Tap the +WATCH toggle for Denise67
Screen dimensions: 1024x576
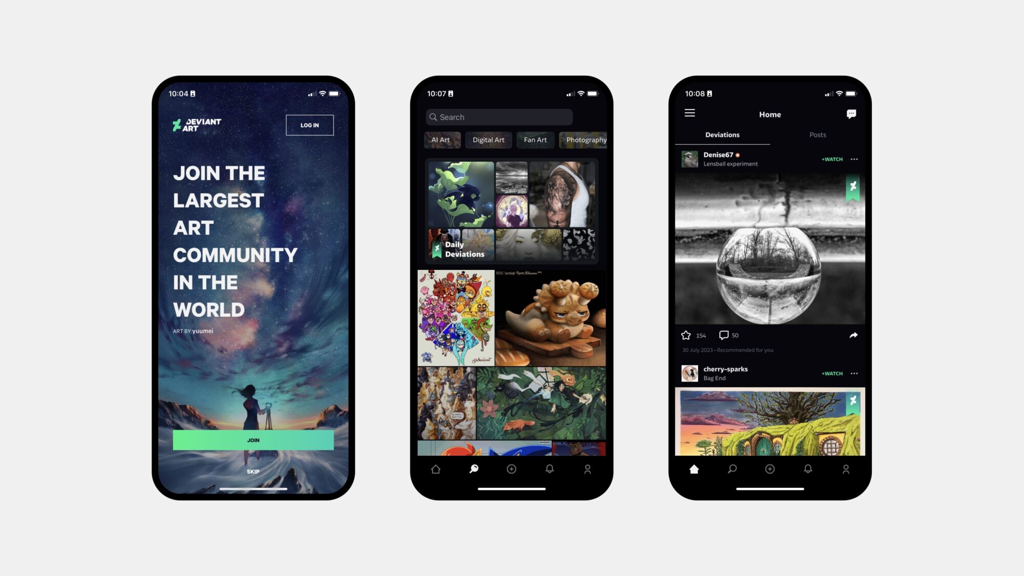click(x=832, y=158)
